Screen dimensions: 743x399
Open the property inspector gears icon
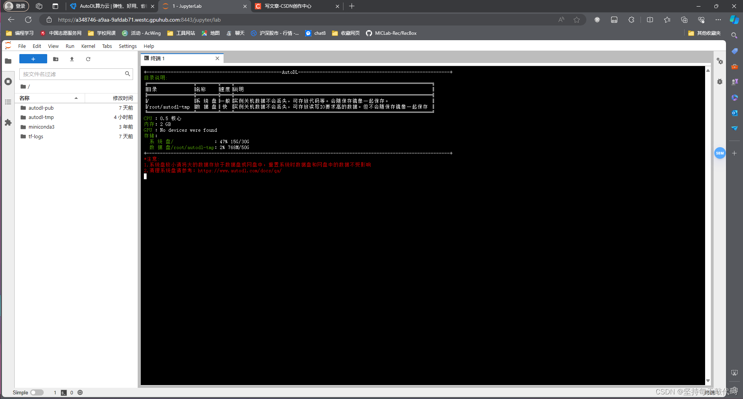point(720,61)
